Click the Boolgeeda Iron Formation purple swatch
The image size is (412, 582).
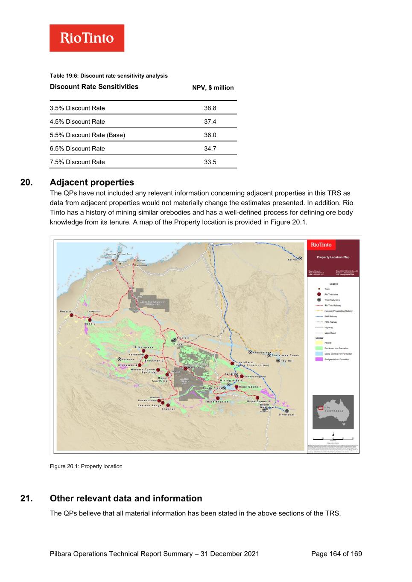pos(318,359)
